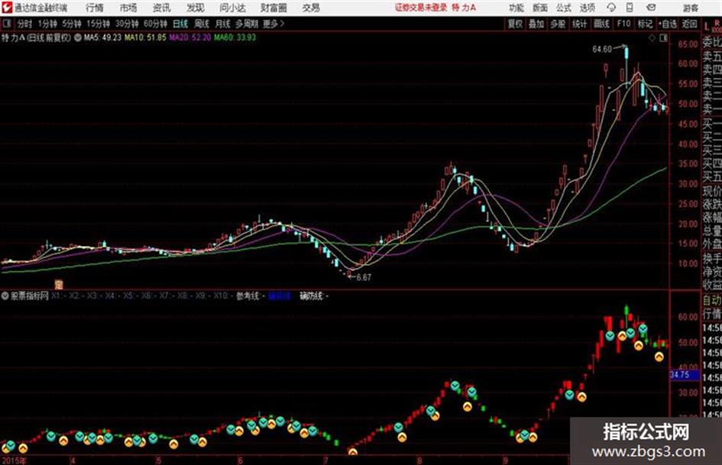722x465 pixels.
Task: Click the 叠加 overlay button
Action: 536,24
